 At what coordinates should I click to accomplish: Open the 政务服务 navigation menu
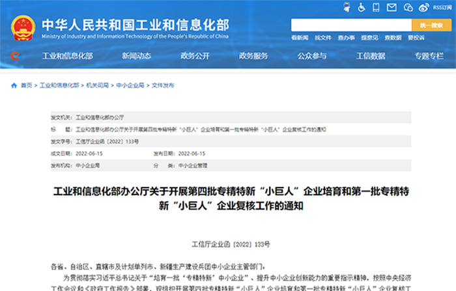click(253, 56)
